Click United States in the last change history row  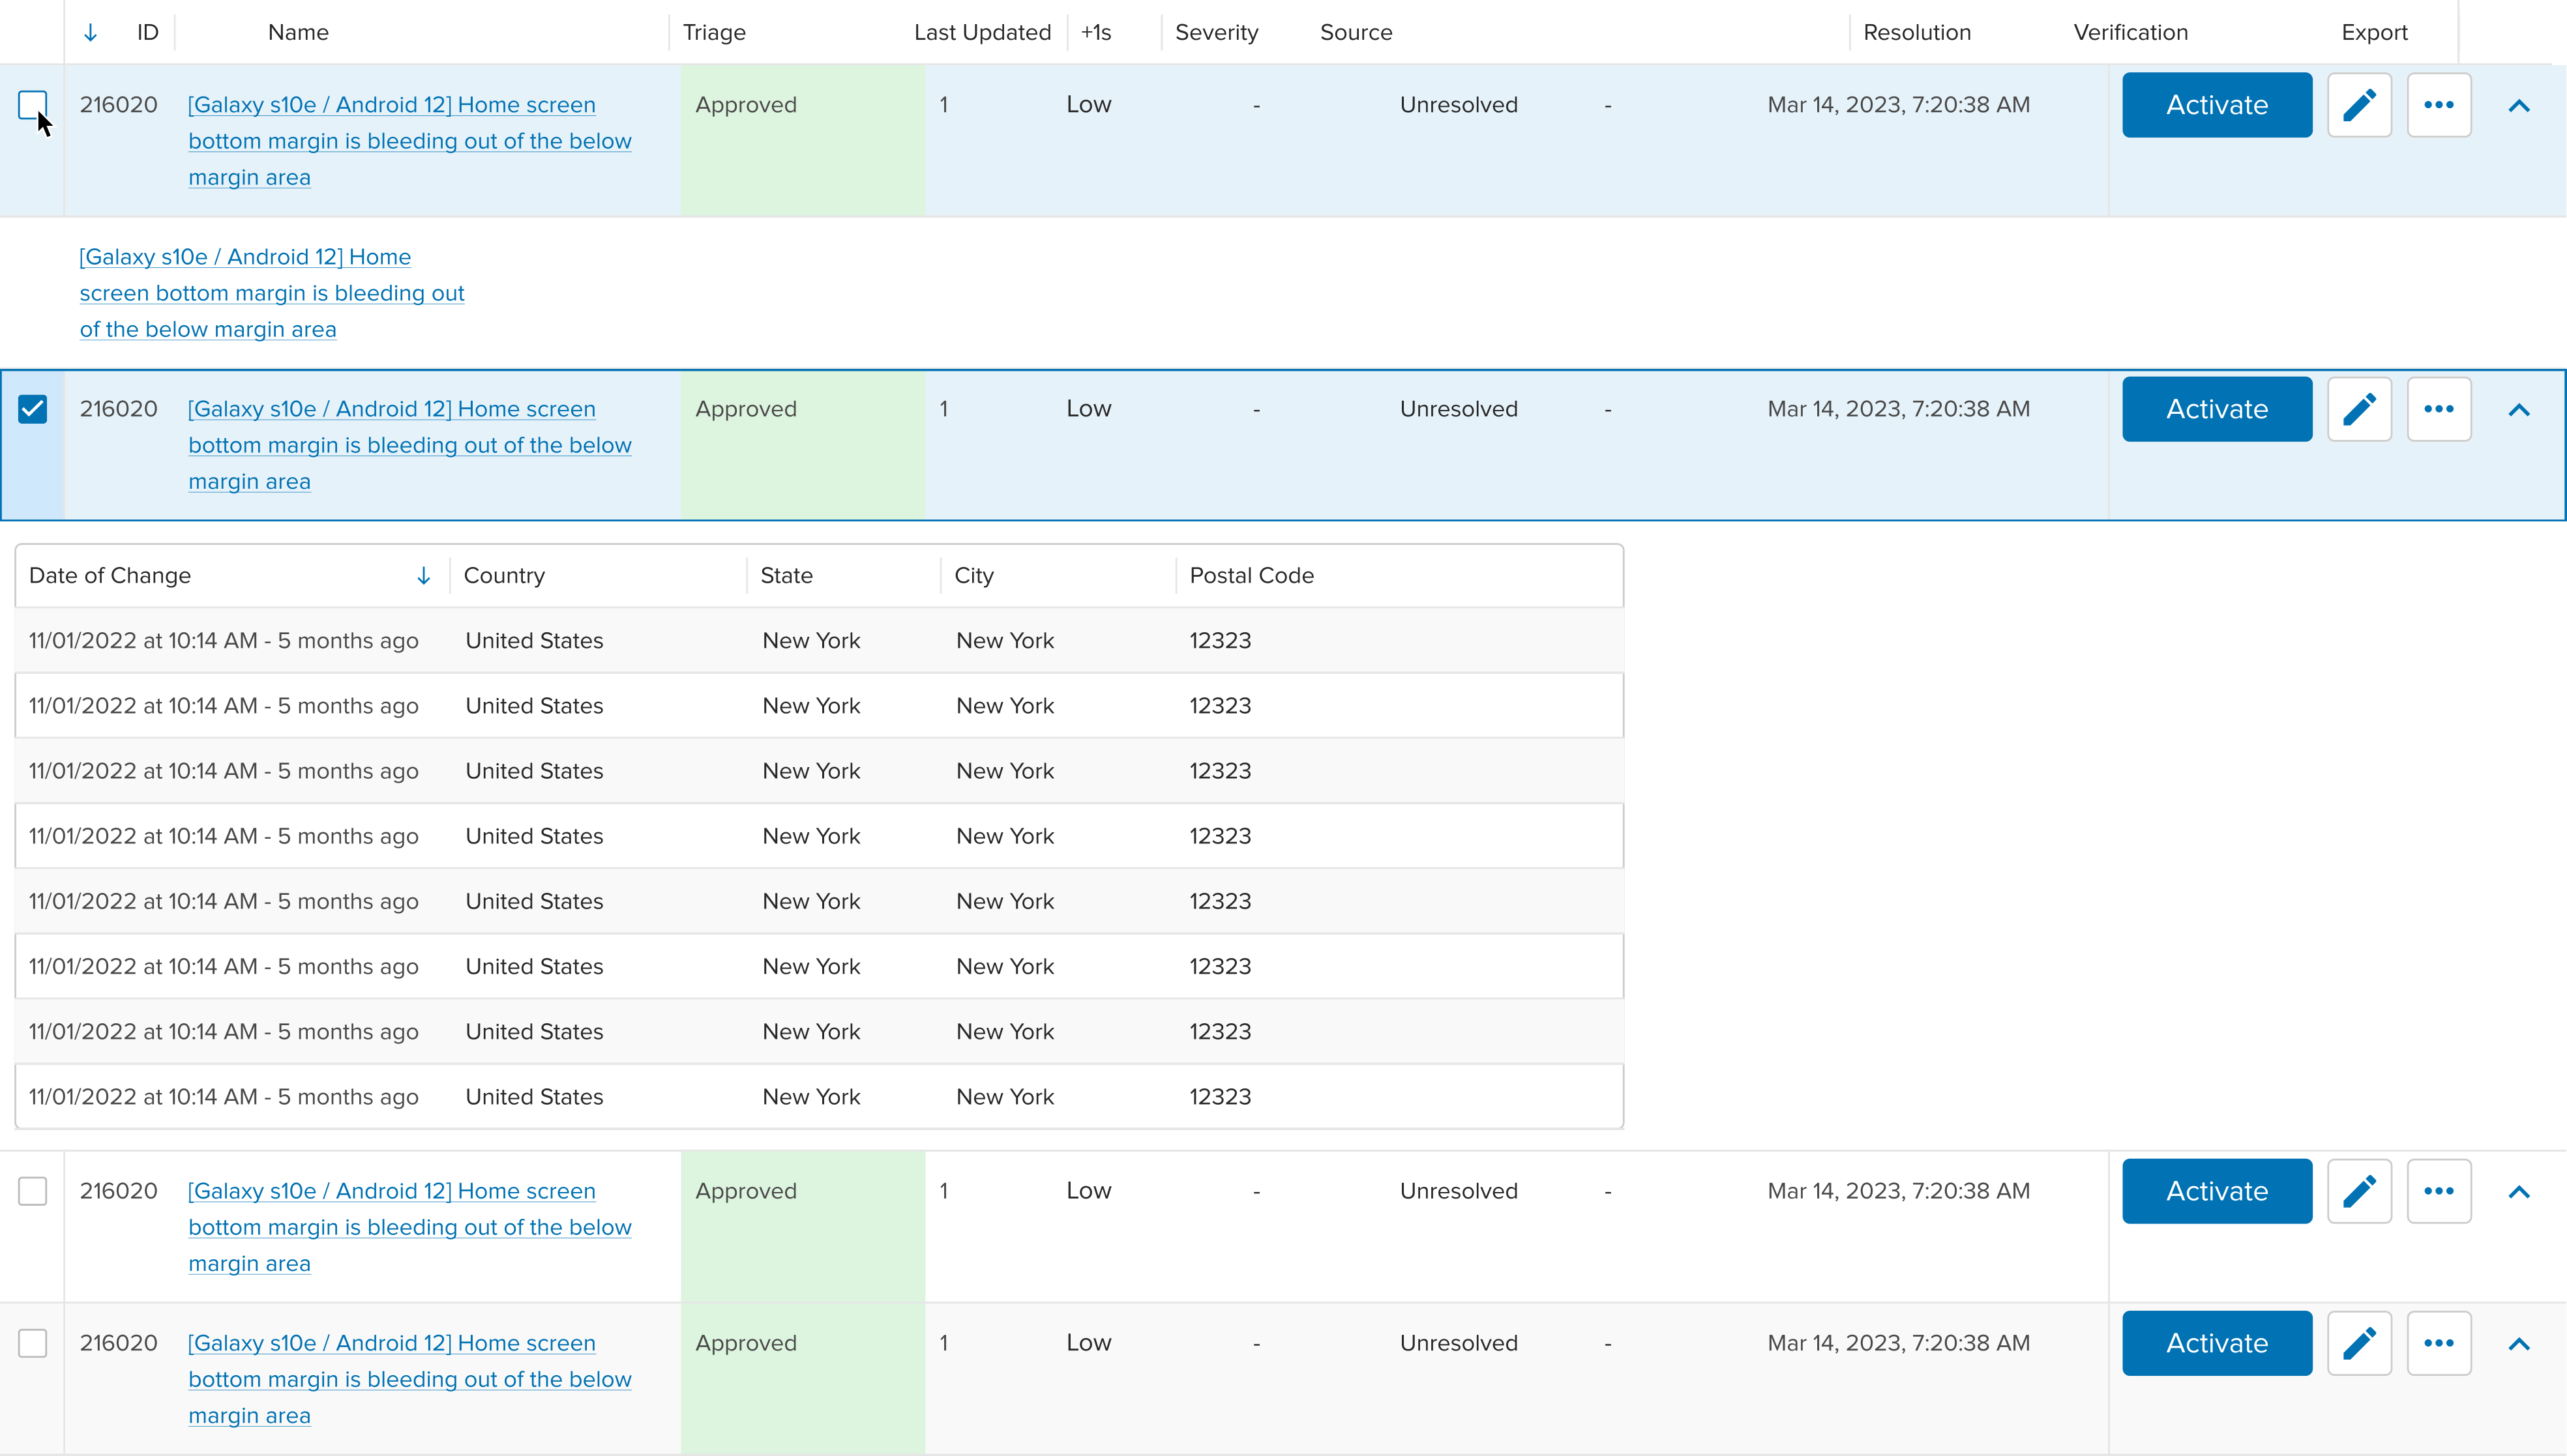(x=534, y=1097)
